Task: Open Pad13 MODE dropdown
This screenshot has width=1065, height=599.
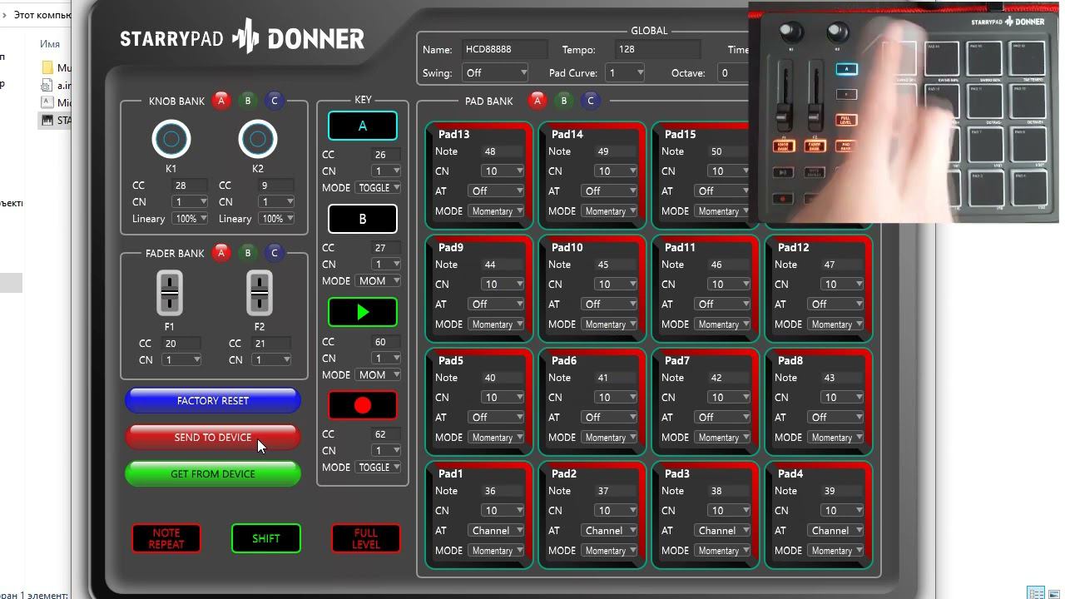Action: click(x=496, y=211)
